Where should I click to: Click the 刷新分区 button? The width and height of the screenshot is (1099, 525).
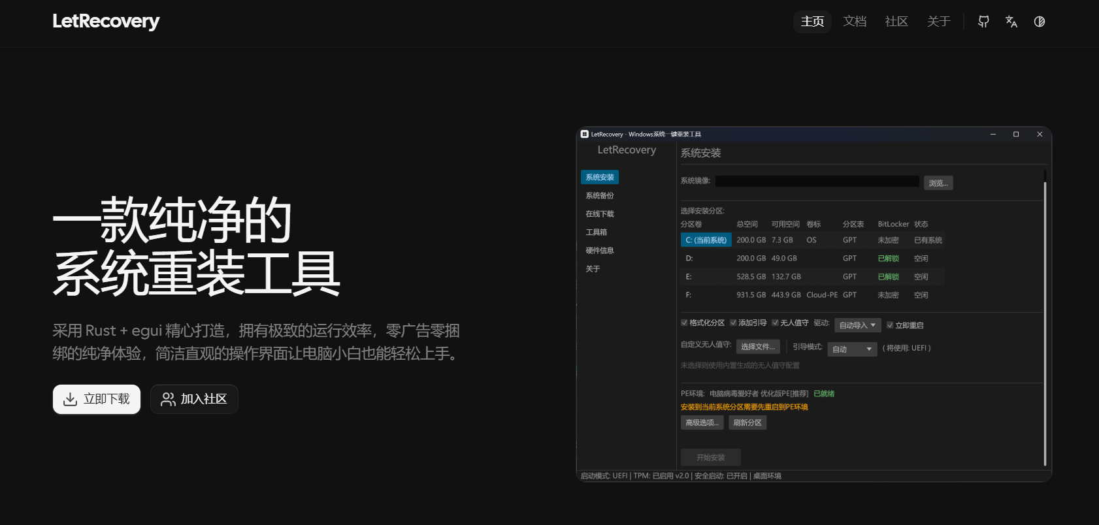747,422
